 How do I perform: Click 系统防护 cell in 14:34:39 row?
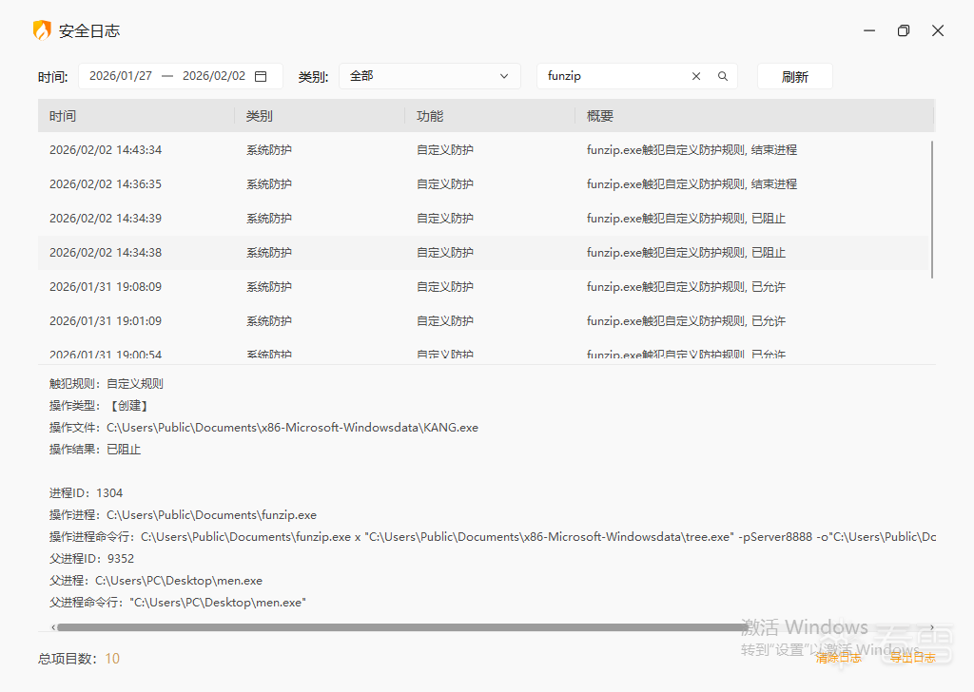[269, 219]
